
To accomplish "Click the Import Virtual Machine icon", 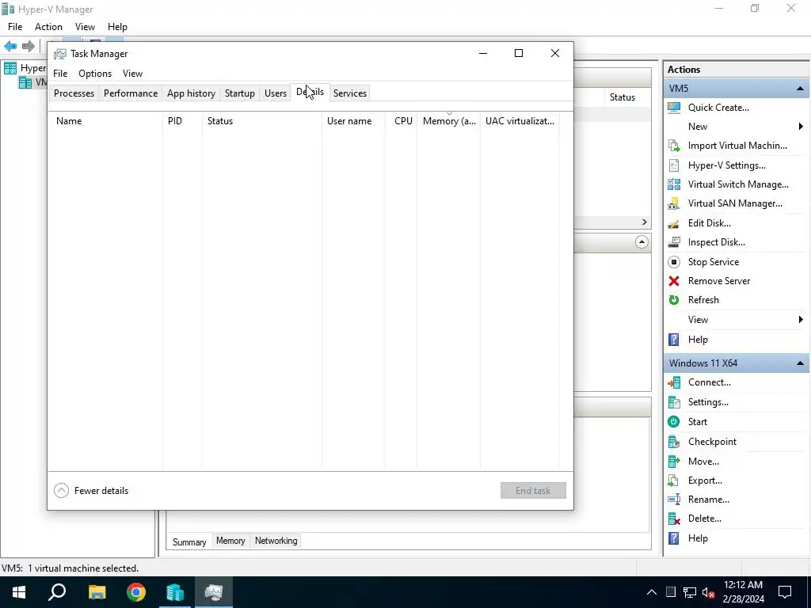I will coord(674,146).
